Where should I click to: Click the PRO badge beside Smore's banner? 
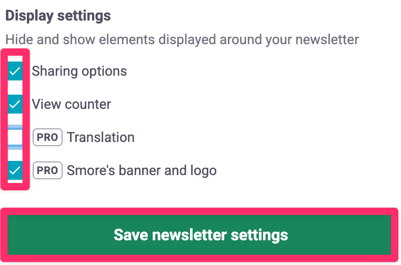(x=47, y=170)
